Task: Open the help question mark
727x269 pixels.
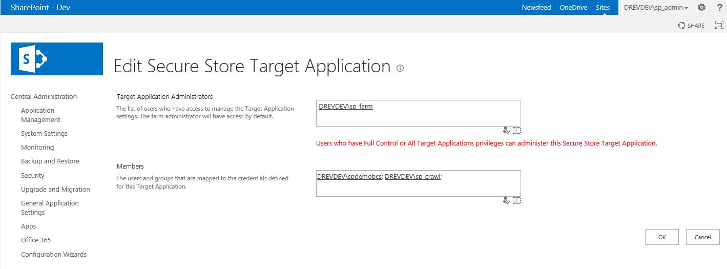Action: (x=719, y=7)
